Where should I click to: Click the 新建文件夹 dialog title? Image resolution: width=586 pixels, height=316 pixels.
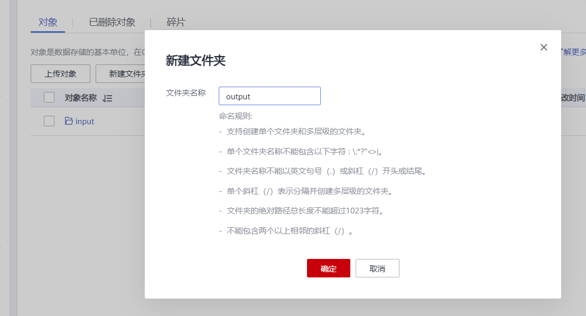[x=196, y=61]
